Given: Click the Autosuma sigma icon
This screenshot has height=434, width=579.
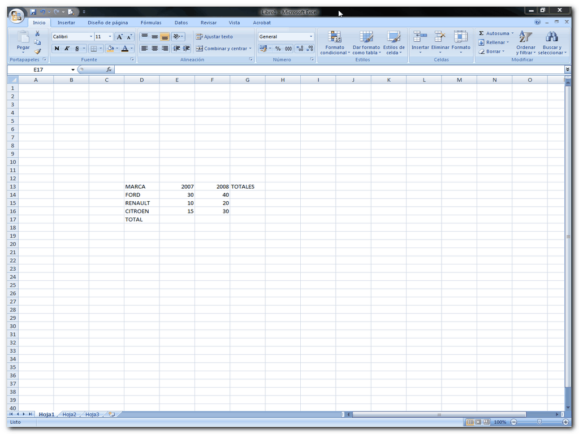Looking at the screenshot, I should [x=482, y=33].
